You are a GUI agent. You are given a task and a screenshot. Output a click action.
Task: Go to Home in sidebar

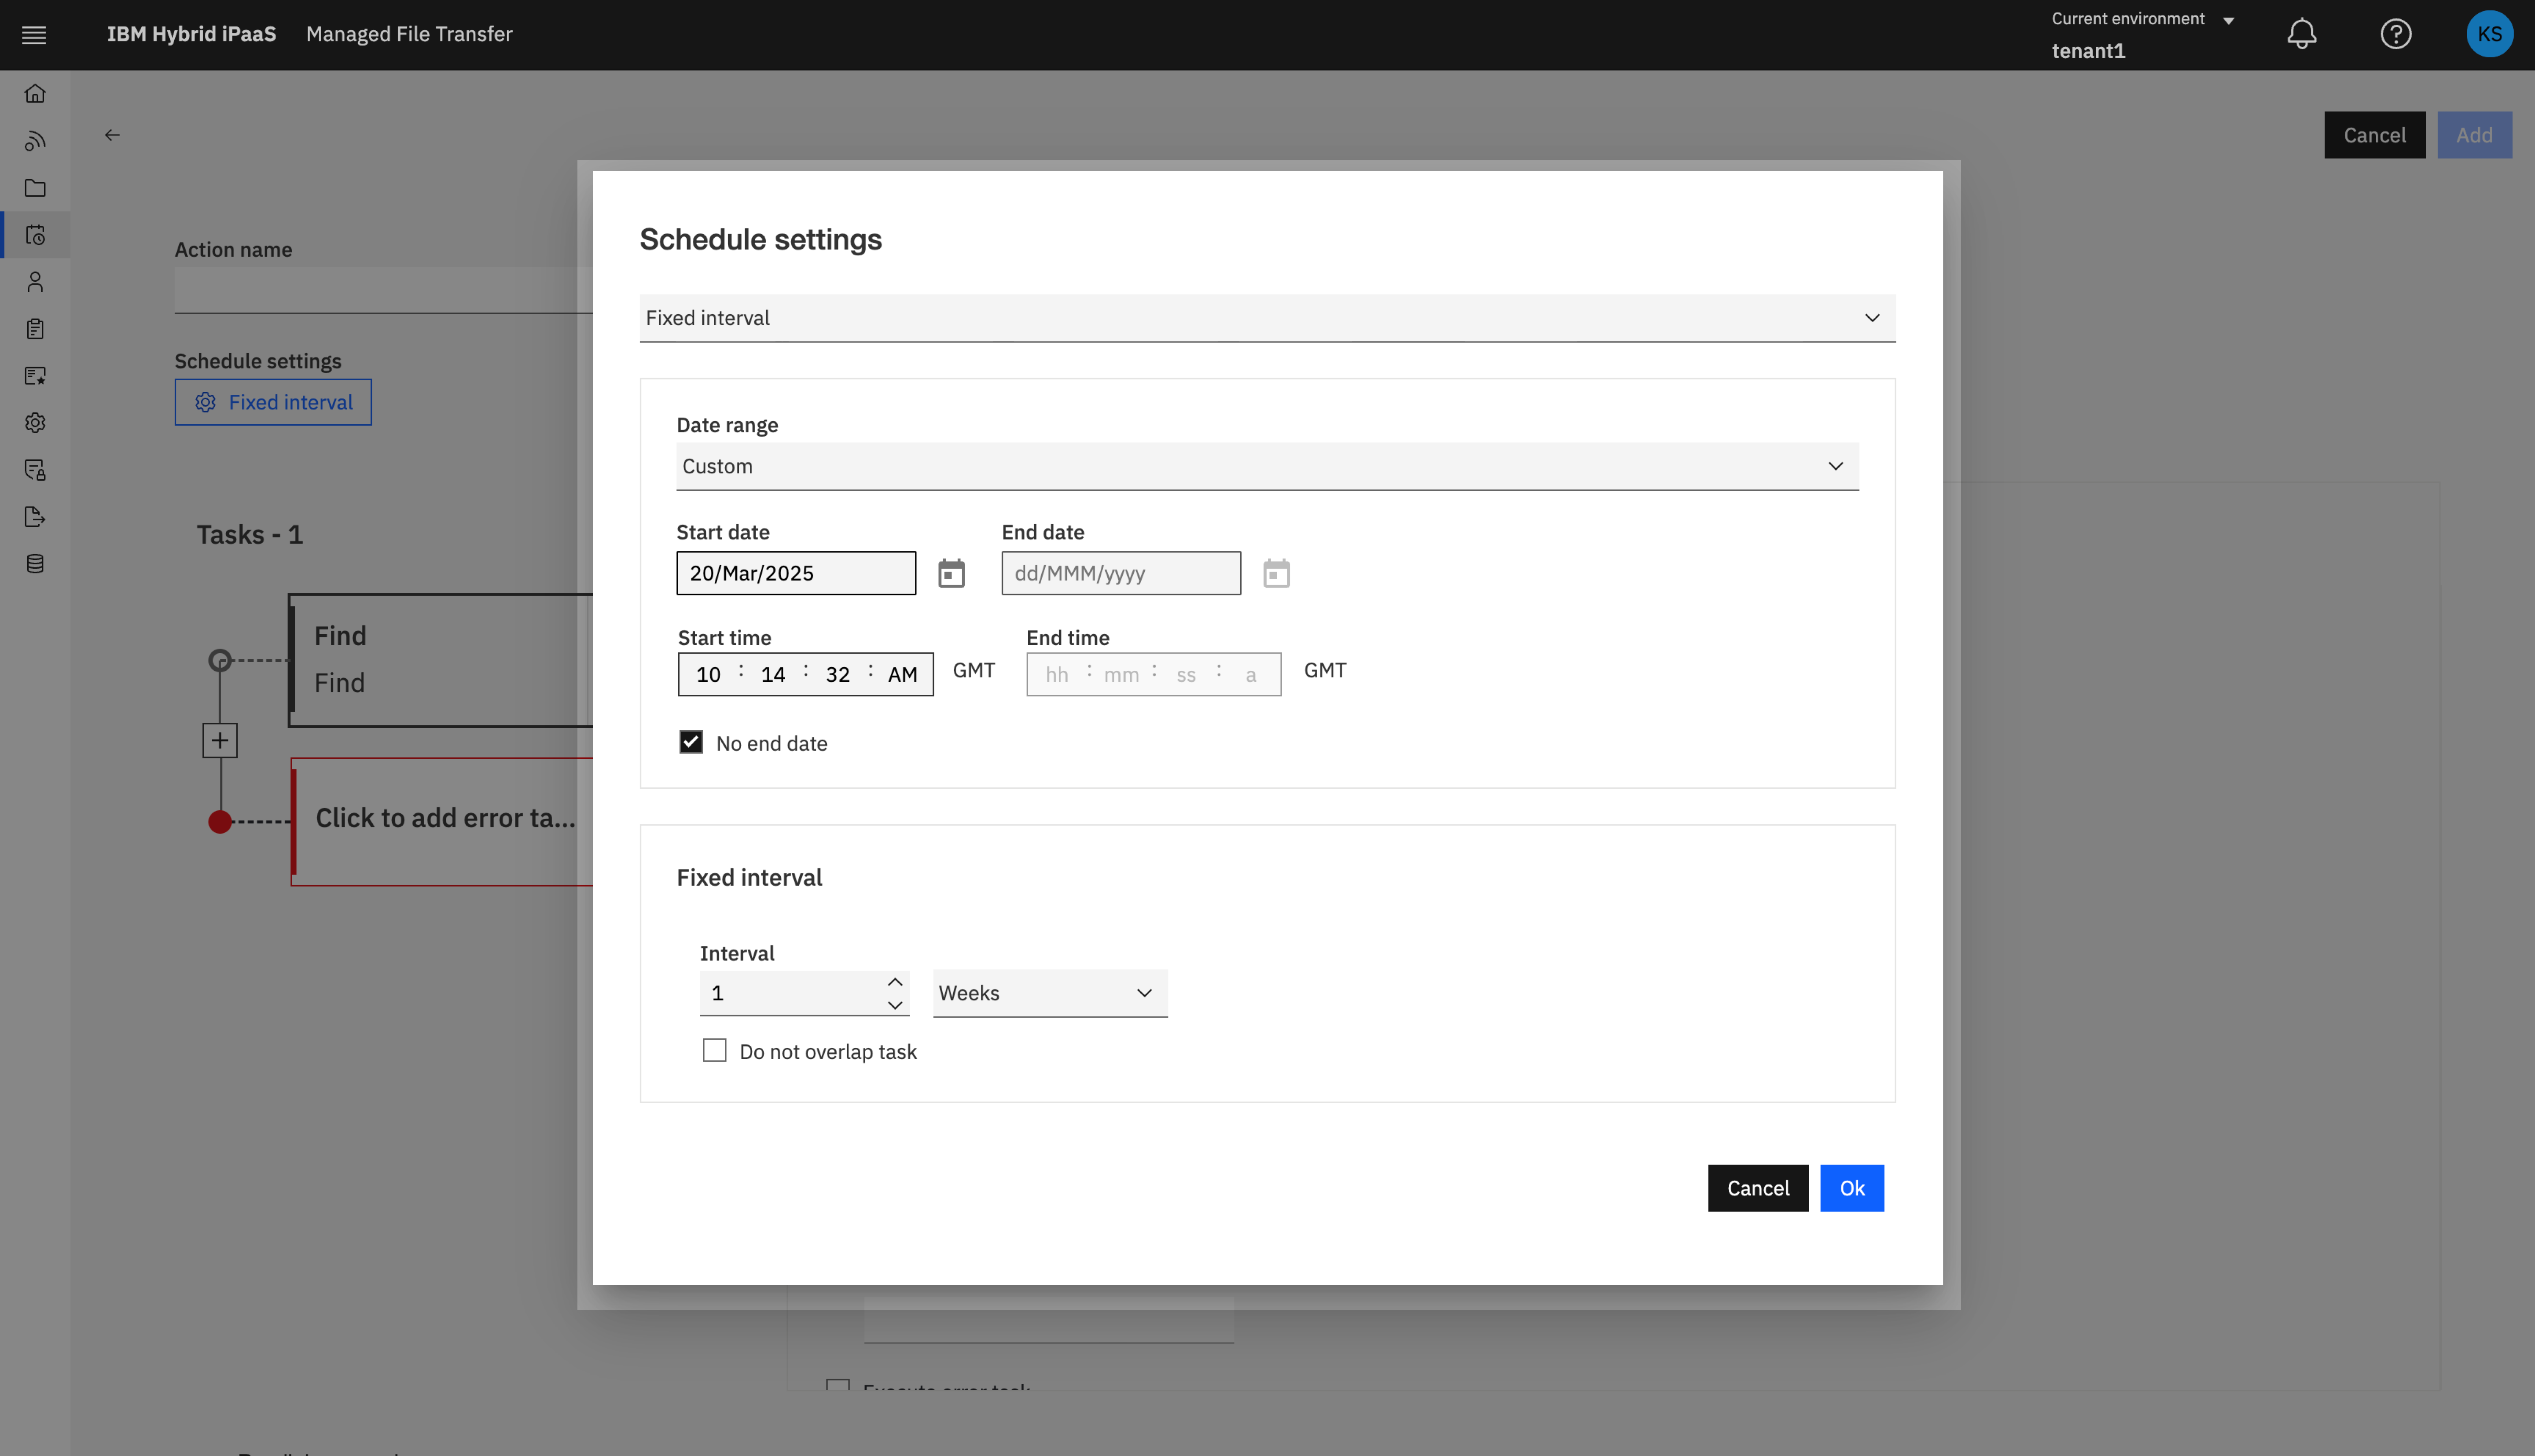pos(35,94)
